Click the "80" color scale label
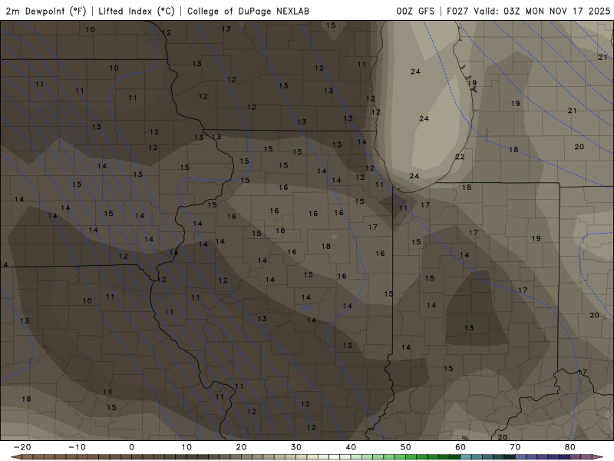Viewport: 614px width, 461px height. tap(570, 447)
